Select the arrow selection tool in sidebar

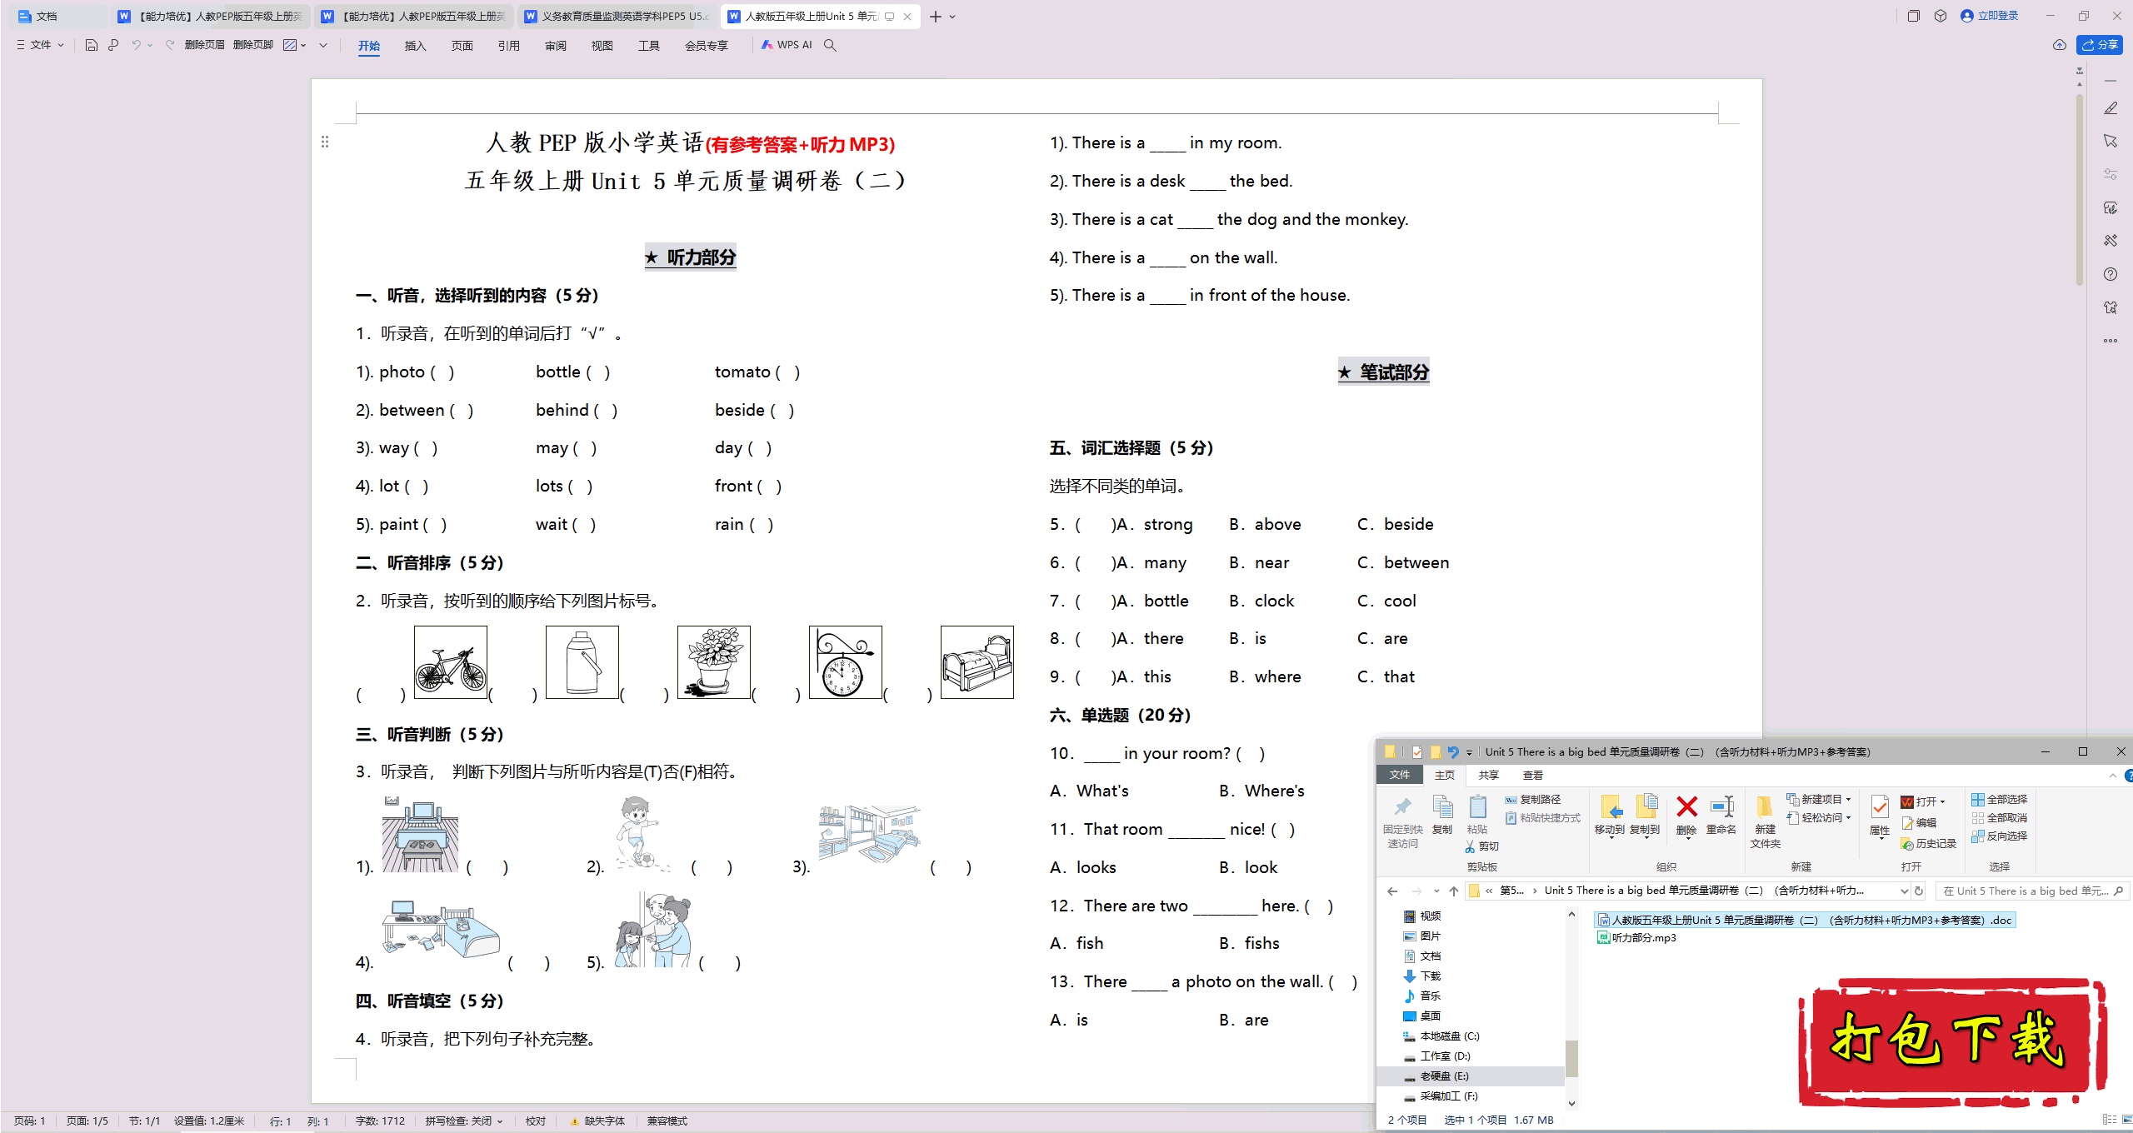(x=2111, y=141)
